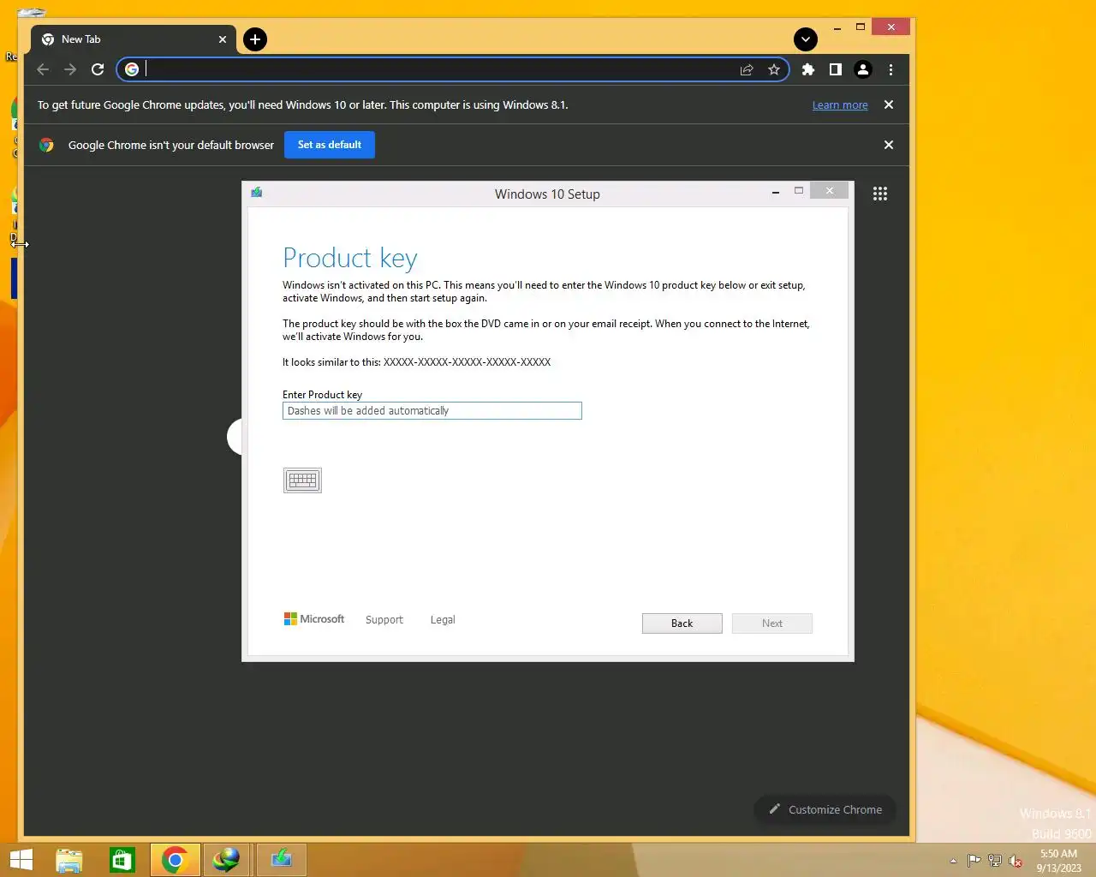Open Windows Store from taskbar
Image resolution: width=1096 pixels, height=877 pixels.
[122, 860]
